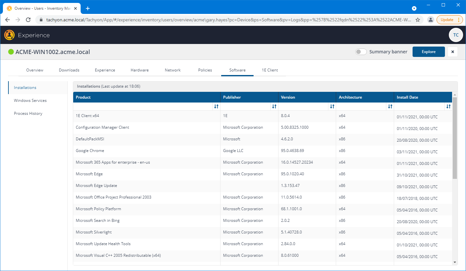The height and width of the screenshot is (271, 466).
Task: Select the Google Chrome product row
Action: [263, 151]
